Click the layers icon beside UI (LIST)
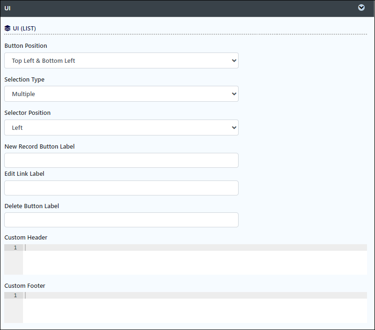Screen dimensions: 375x330 (7, 28)
